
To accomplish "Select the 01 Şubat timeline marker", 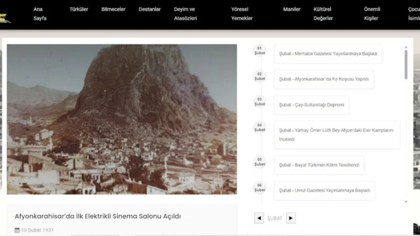I will pos(259,51).
